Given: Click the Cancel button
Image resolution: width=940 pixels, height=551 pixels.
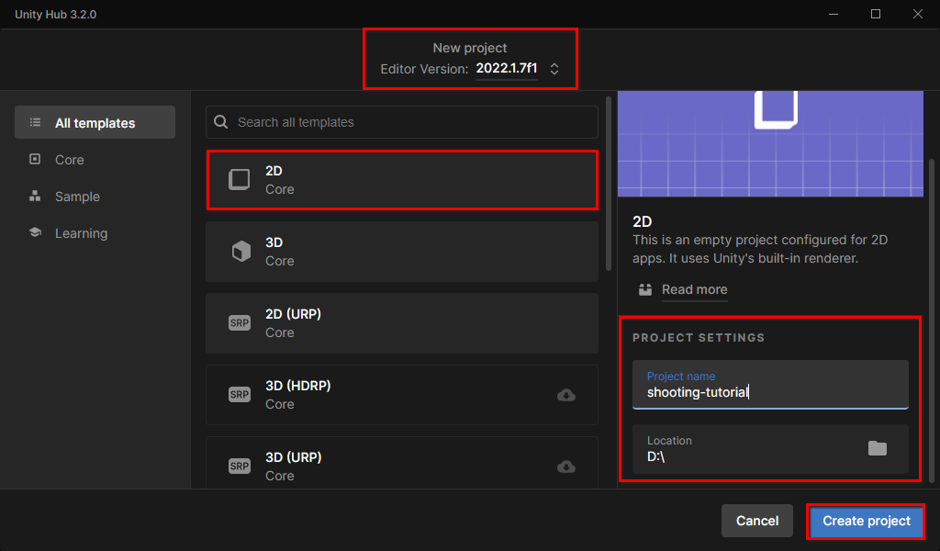Looking at the screenshot, I should click(x=757, y=521).
